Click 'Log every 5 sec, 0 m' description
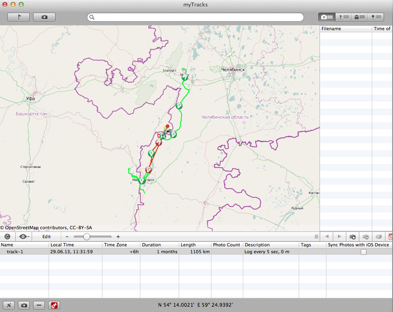 click(267, 252)
